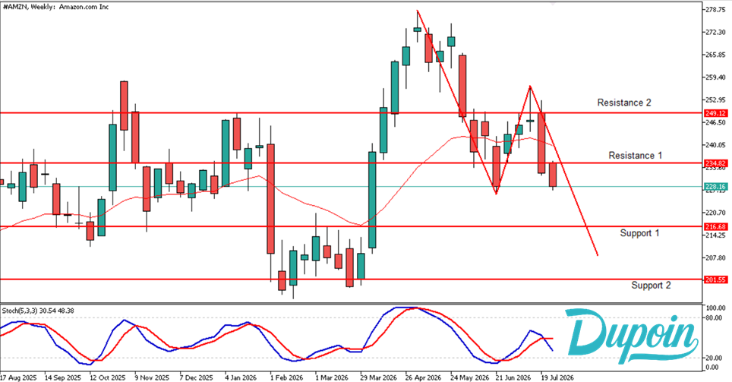Select the 'Resistance 2' label
732x382 pixels.
click(624, 103)
